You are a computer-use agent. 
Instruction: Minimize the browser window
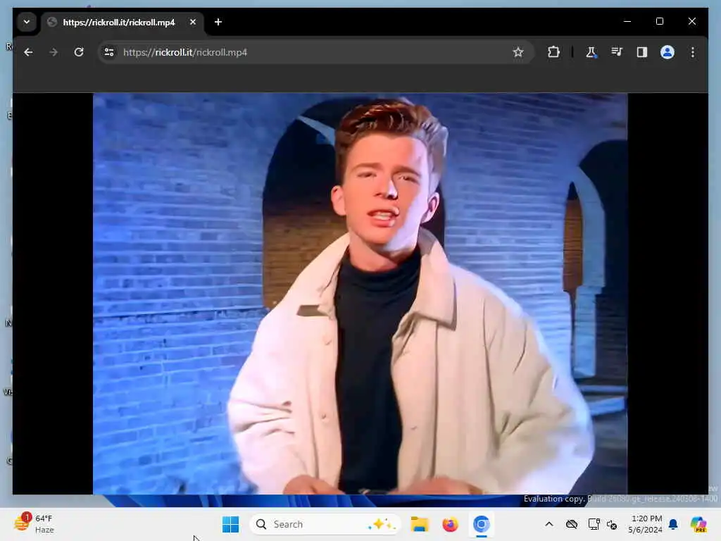[627, 21]
